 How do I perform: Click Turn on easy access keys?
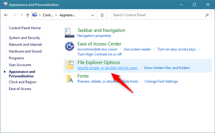pos(177,49)
